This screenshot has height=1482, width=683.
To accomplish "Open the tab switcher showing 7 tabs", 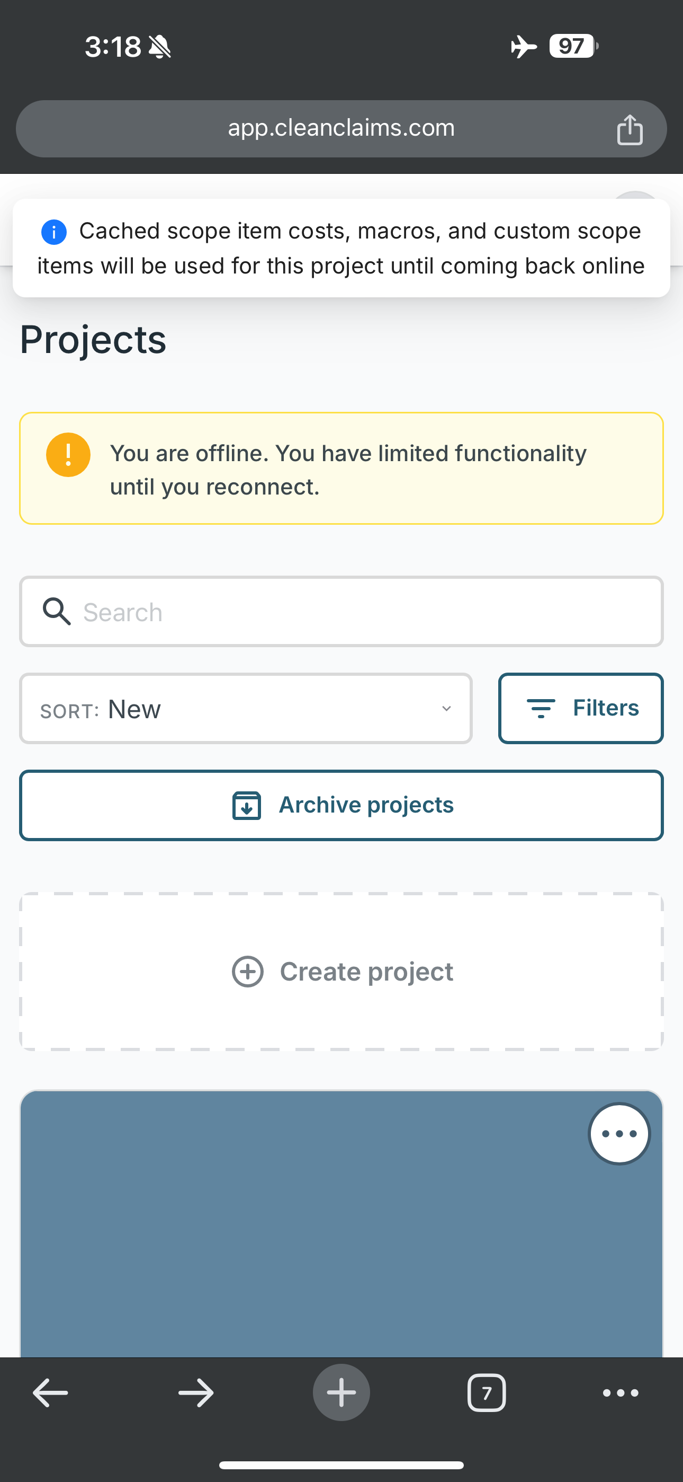I will [487, 1393].
